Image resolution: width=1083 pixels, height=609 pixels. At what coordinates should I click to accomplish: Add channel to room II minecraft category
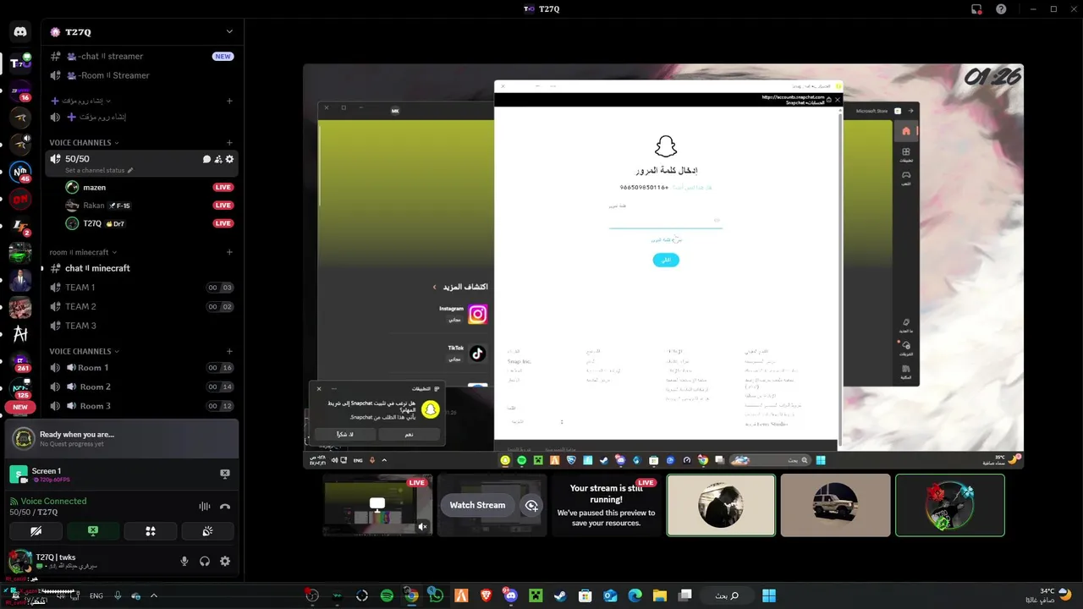point(229,252)
